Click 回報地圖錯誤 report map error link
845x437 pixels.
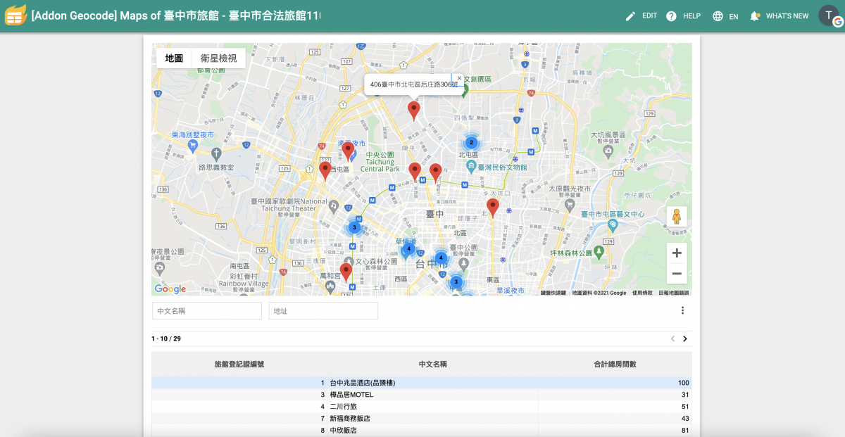pyautogui.click(x=674, y=293)
